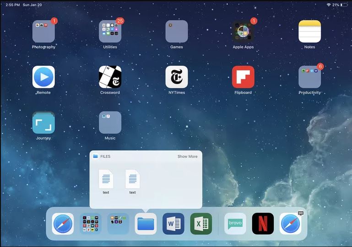
Task: Tap the 2:55 PM clock in the status bar
Action: pyautogui.click(x=12, y=5)
